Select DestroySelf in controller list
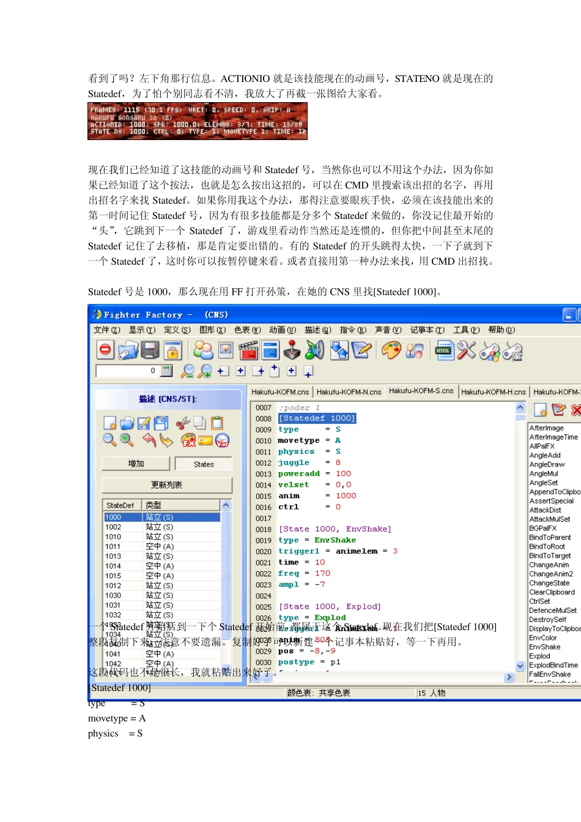Viewport: 581px width, 822px height. click(x=547, y=620)
